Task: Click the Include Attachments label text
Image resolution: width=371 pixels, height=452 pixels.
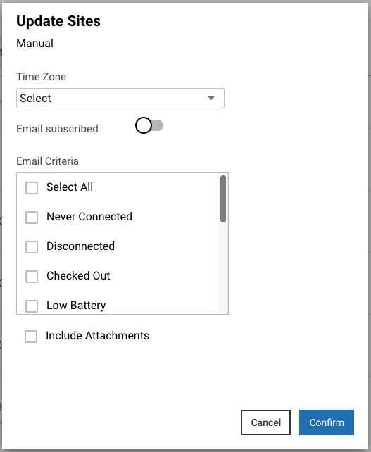Action: [97, 336]
